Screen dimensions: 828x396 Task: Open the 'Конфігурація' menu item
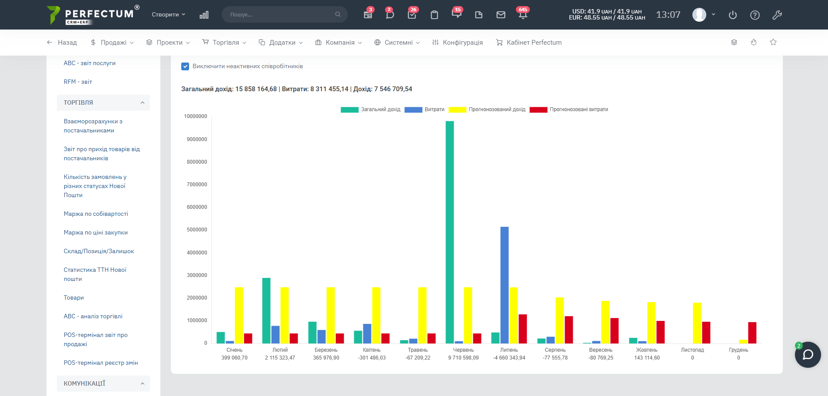[x=458, y=43]
